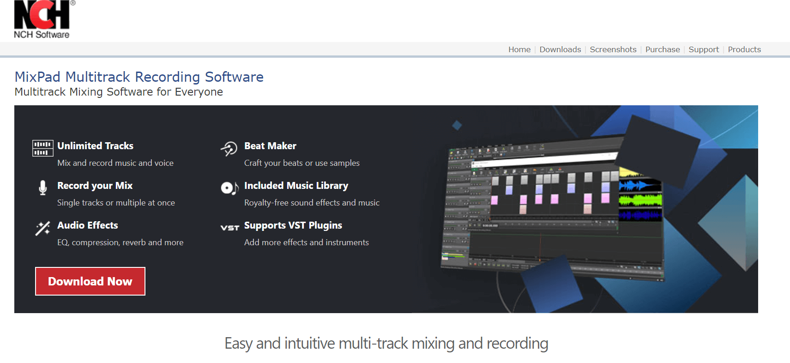Viewport: 790px width, 363px height.
Task: Click the Beat Maker feature title
Action: coord(270,146)
